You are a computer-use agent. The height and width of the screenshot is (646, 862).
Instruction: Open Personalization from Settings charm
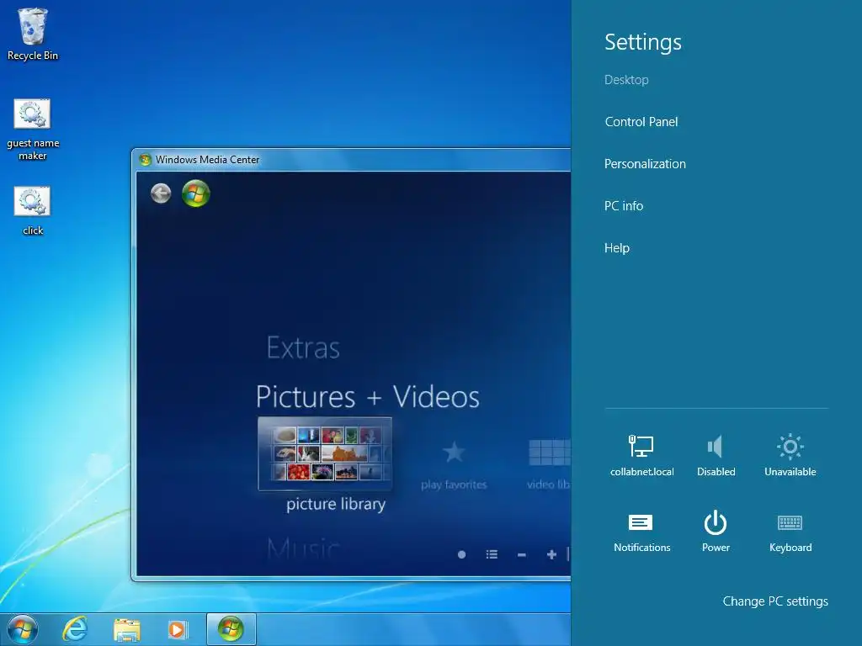(x=645, y=164)
